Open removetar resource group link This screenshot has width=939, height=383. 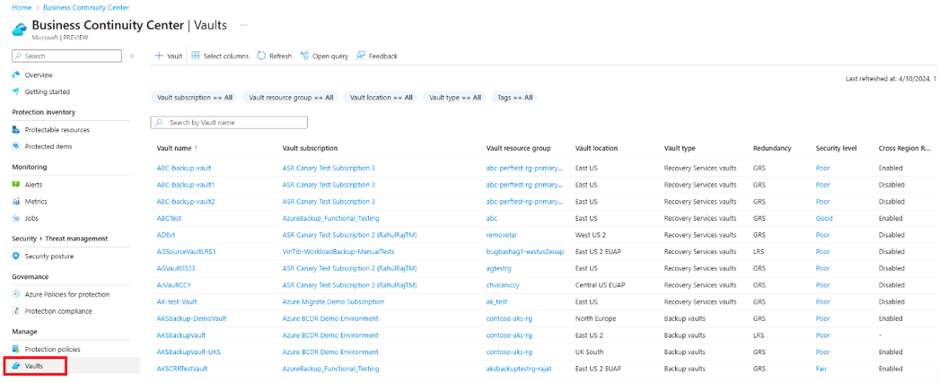pos(501,235)
